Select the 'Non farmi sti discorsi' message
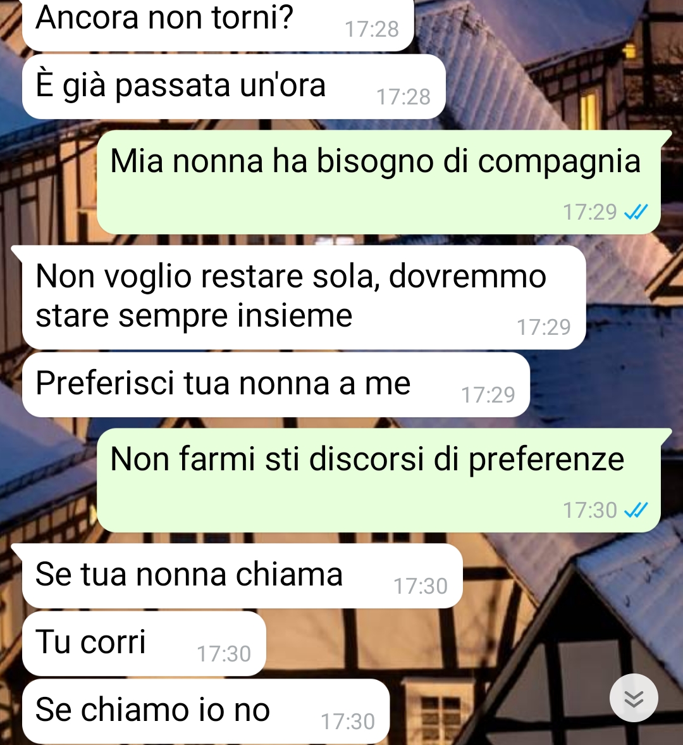 [x=379, y=480]
